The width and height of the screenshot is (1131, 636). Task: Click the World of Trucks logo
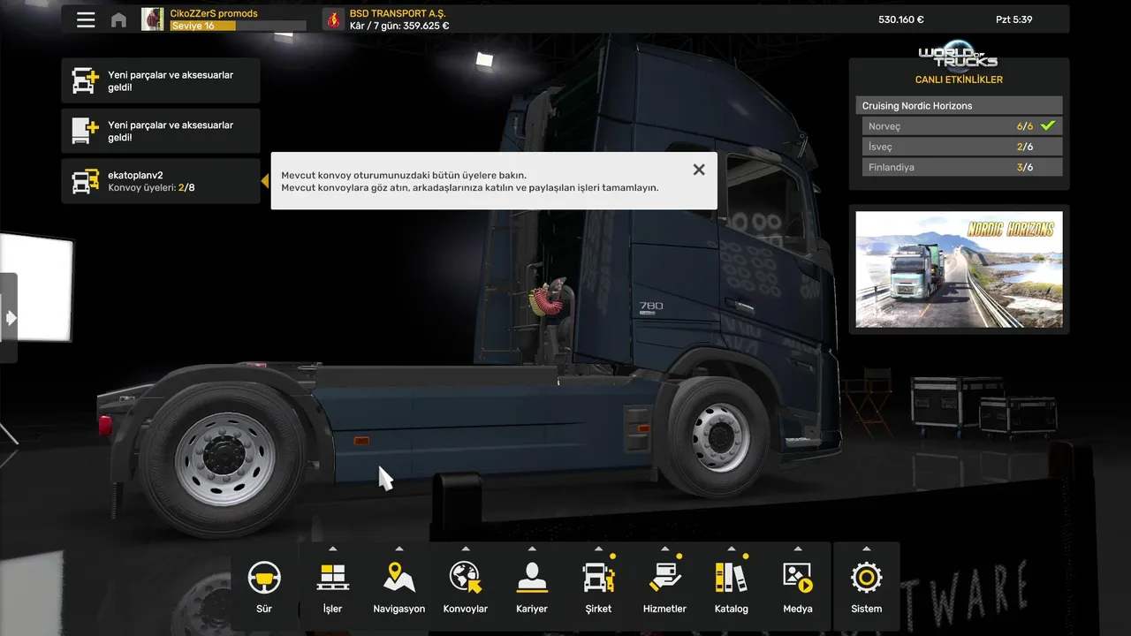[x=959, y=54]
